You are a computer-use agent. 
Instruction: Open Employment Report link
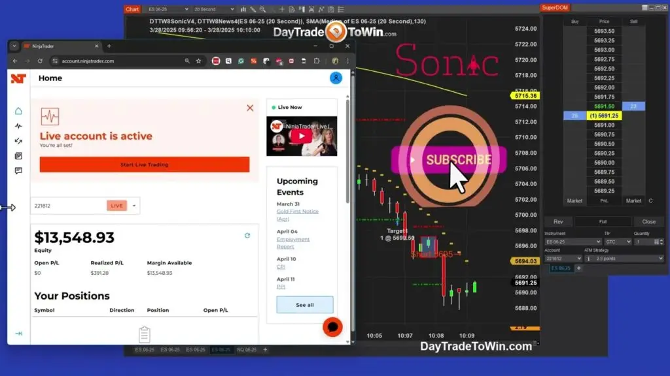[293, 243]
